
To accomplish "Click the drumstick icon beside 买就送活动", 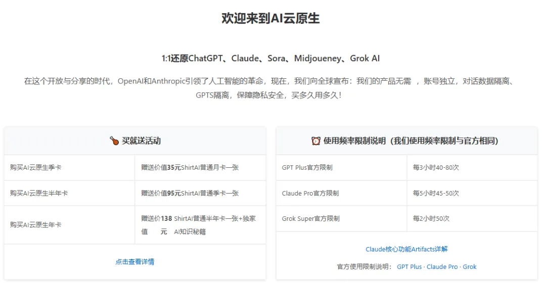I will pos(114,141).
